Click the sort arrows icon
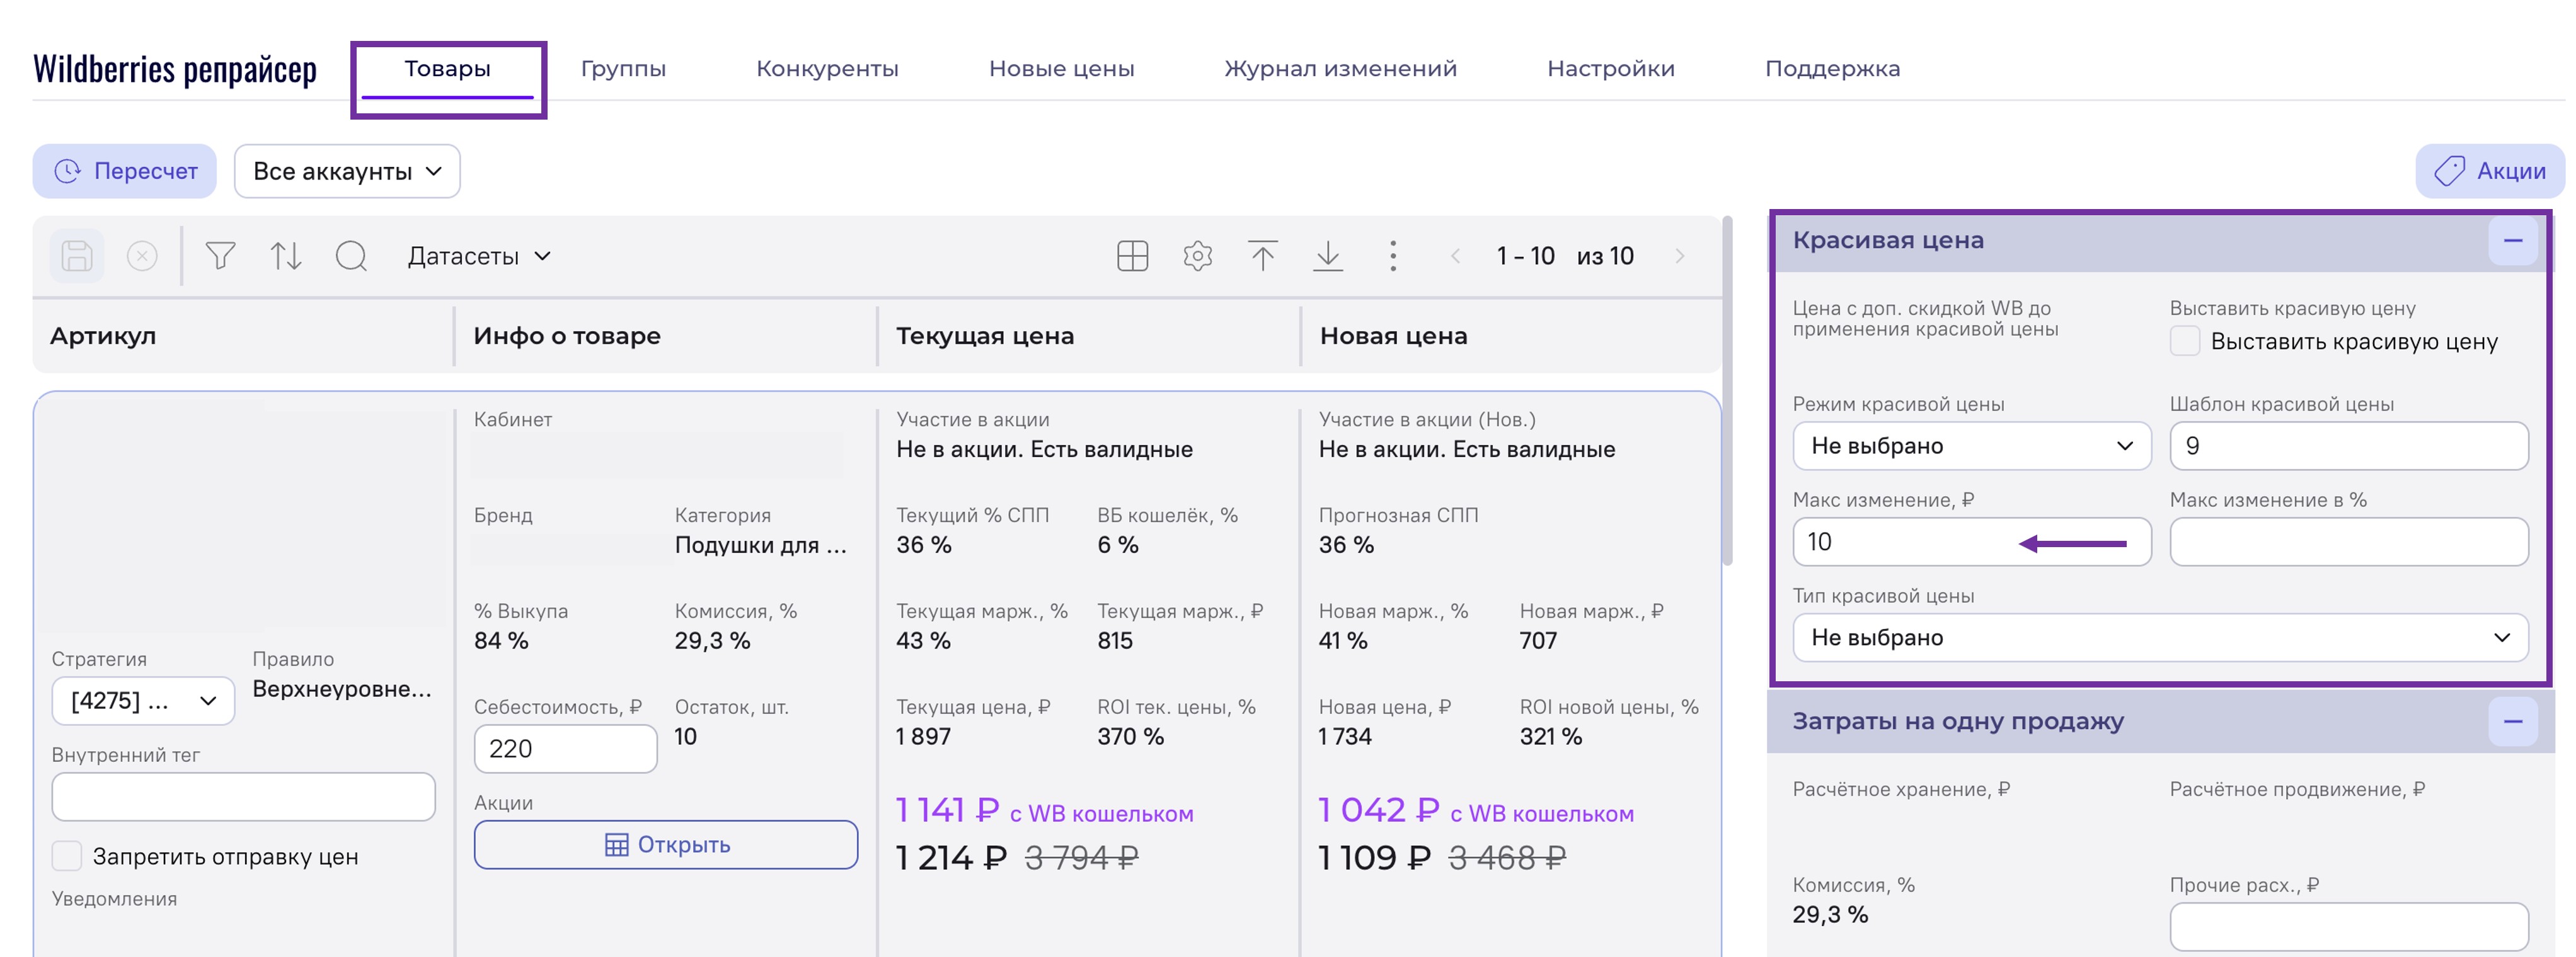 coord(286,256)
